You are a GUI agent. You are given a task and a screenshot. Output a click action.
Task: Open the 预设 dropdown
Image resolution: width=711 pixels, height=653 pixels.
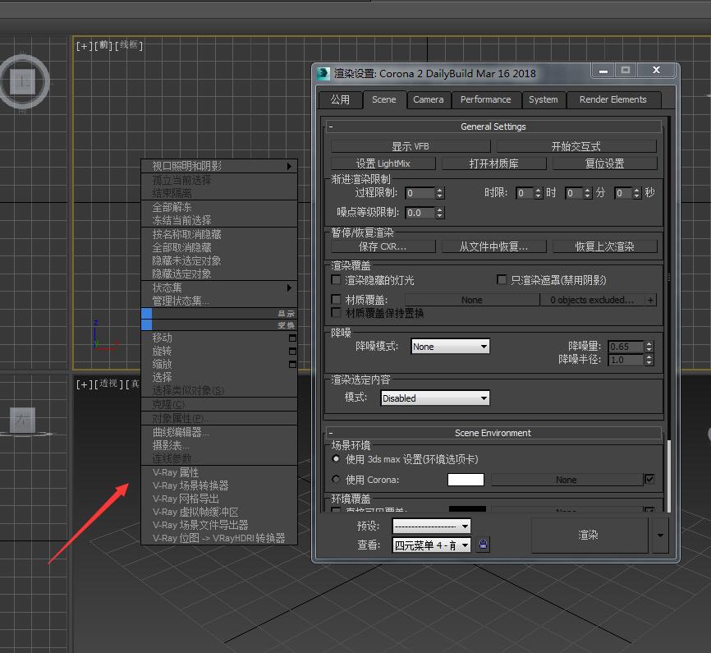point(431,526)
